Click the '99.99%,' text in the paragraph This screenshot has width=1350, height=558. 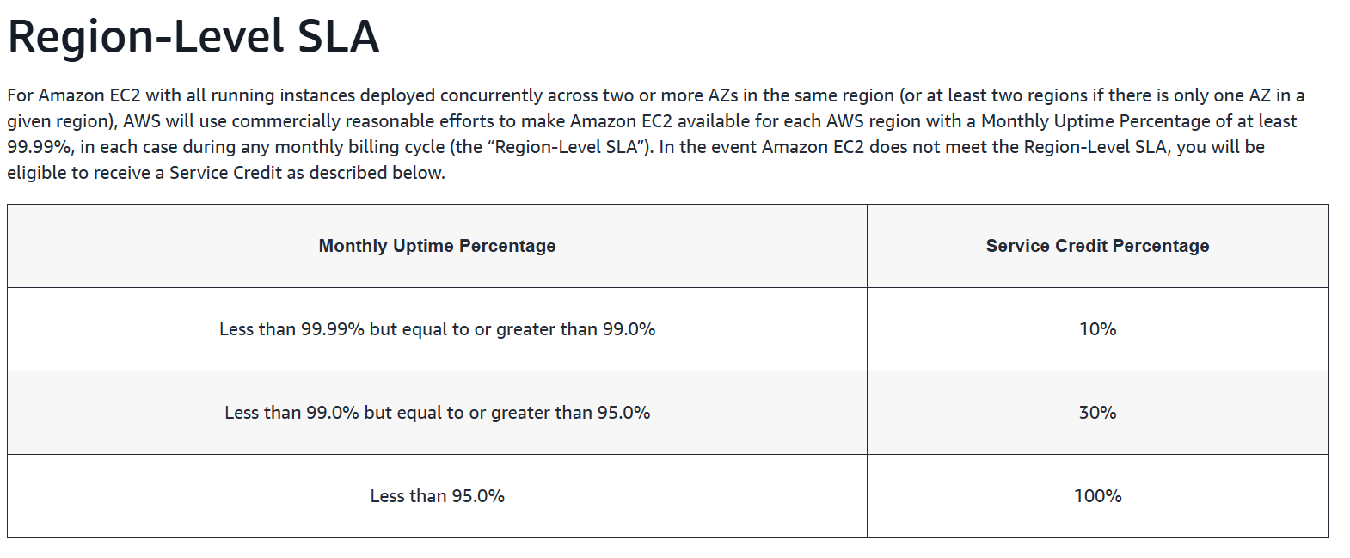40,147
